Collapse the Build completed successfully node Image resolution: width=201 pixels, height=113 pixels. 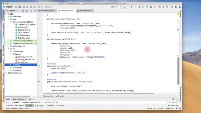click(10, 102)
